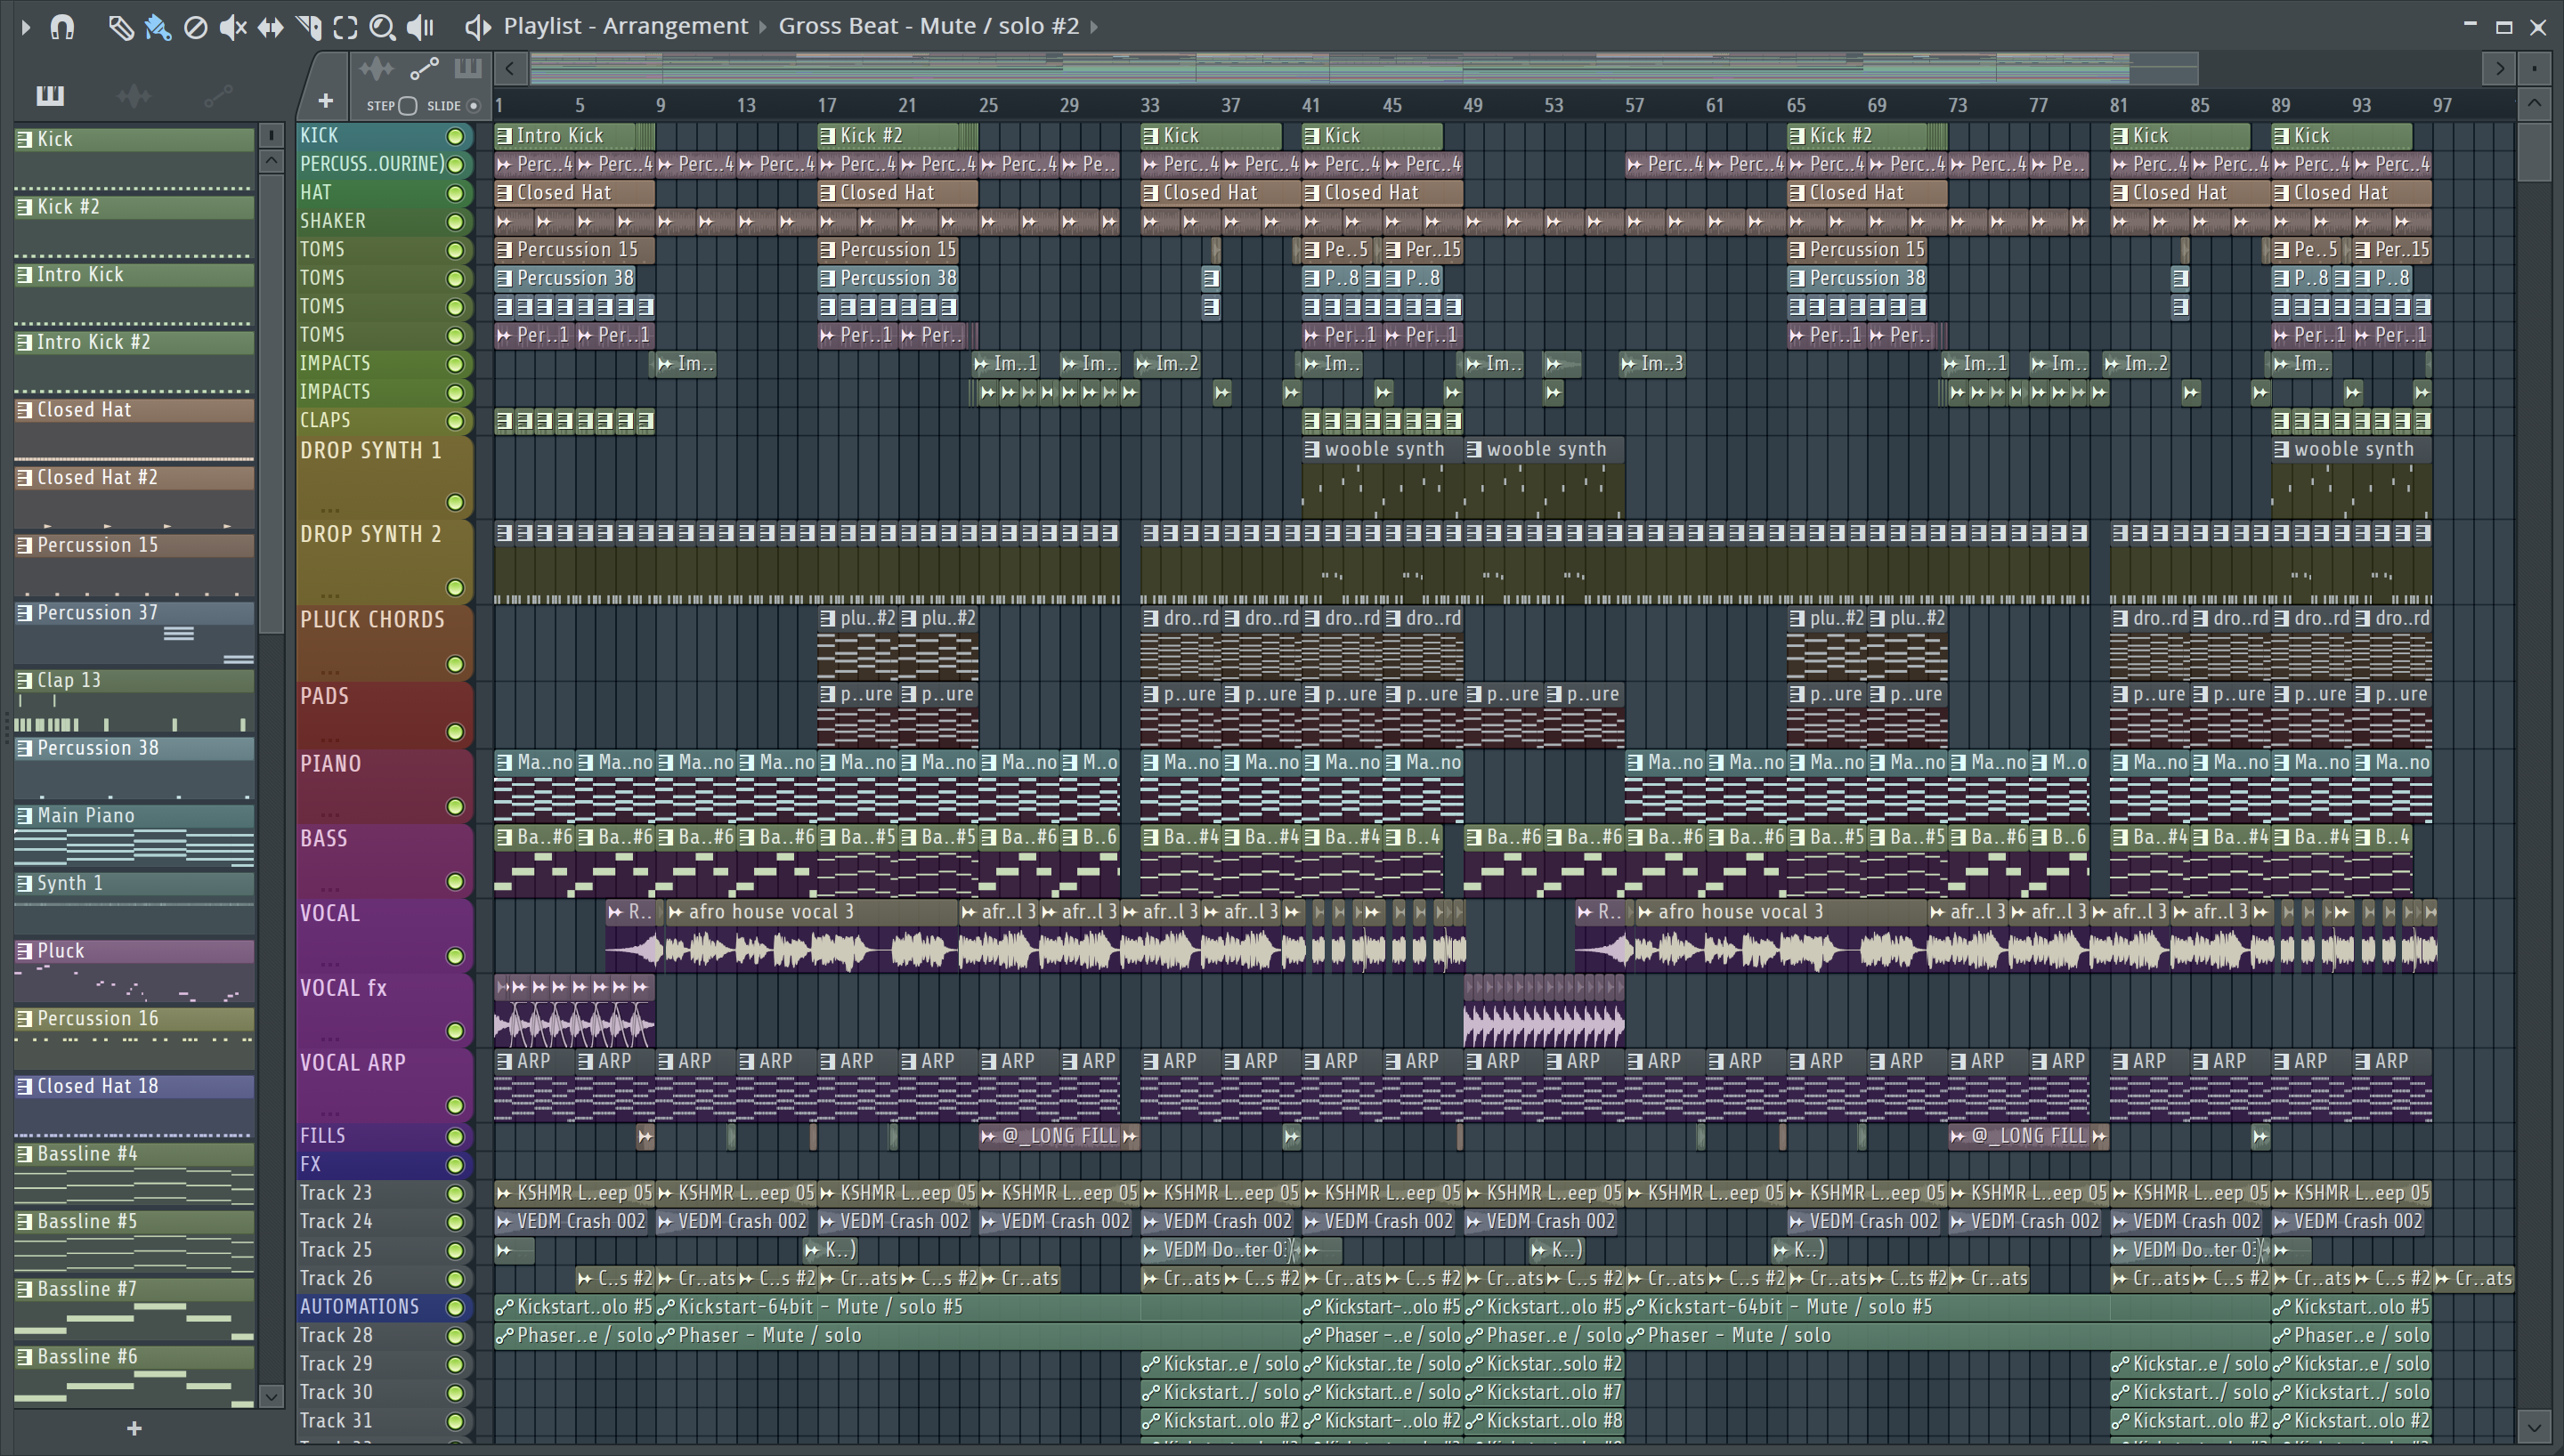The width and height of the screenshot is (2564, 1456).
Task: Select the Draw pencil tool
Action: click(x=120, y=27)
